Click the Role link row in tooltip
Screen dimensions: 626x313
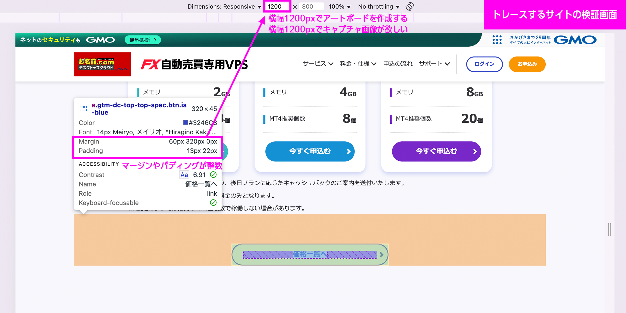click(148, 194)
